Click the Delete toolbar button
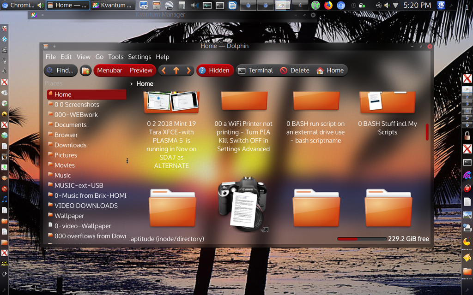This screenshot has height=295, width=473. click(295, 70)
